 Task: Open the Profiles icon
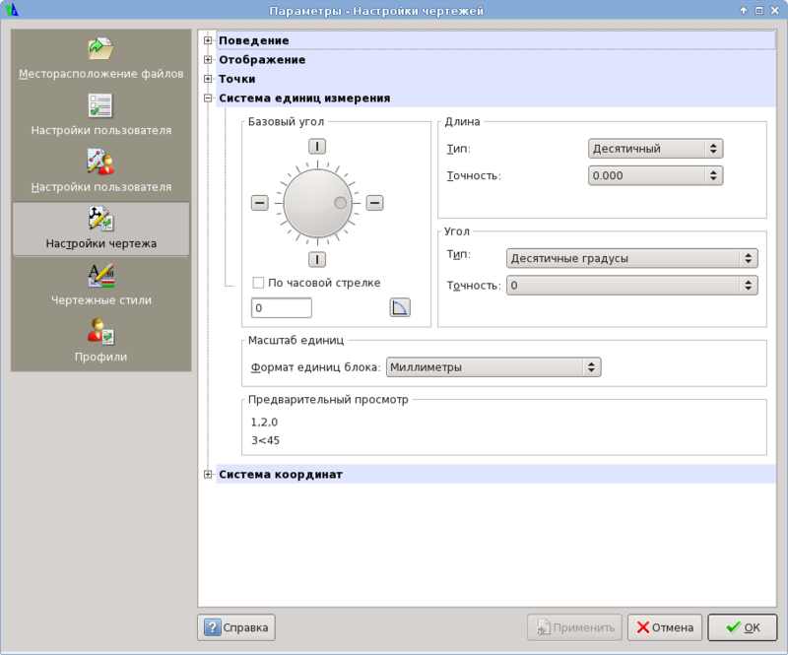tap(100, 332)
